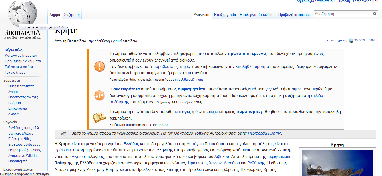Click Δημιουργία λογαριασμού link
Screen dimensions: 382x176
(315, 1)
